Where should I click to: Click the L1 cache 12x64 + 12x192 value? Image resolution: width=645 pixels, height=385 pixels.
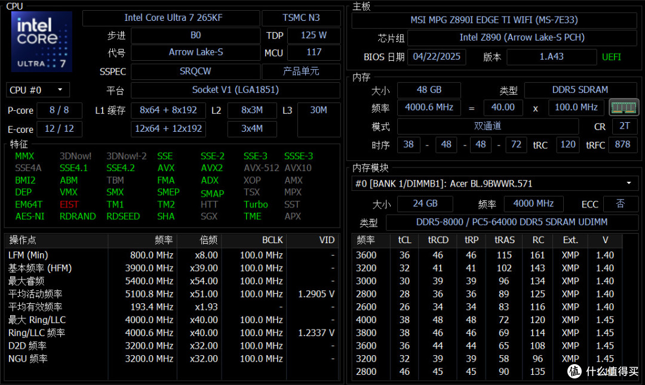168,129
